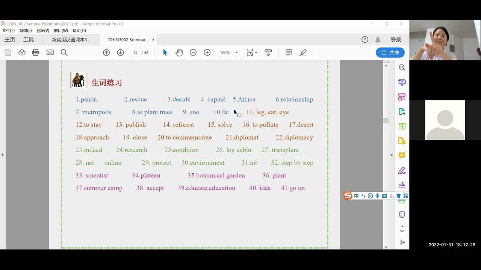Close the CHIN3002 Seminar tab
This screenshot has height=270, width=481.
tap(153, 40)
